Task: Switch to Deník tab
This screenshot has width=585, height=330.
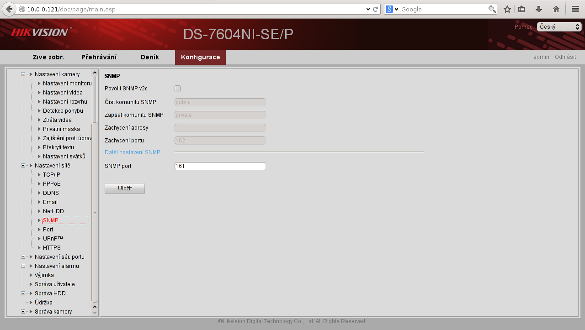Action: pos(150,57)
